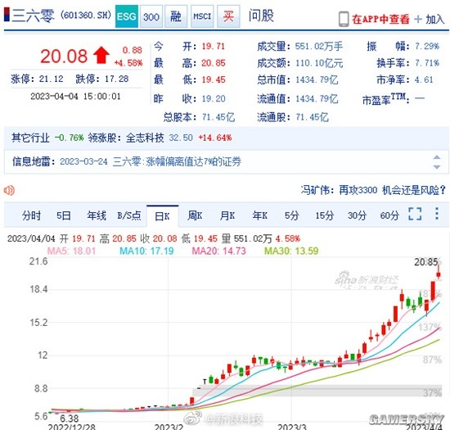
Task: Select the 日K chart tab
Action: (163, 216)
